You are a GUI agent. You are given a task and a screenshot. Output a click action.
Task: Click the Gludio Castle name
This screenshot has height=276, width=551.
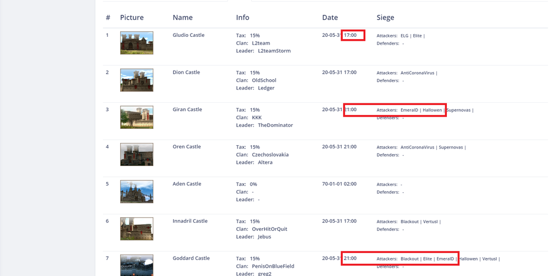(x=188, y=35)
